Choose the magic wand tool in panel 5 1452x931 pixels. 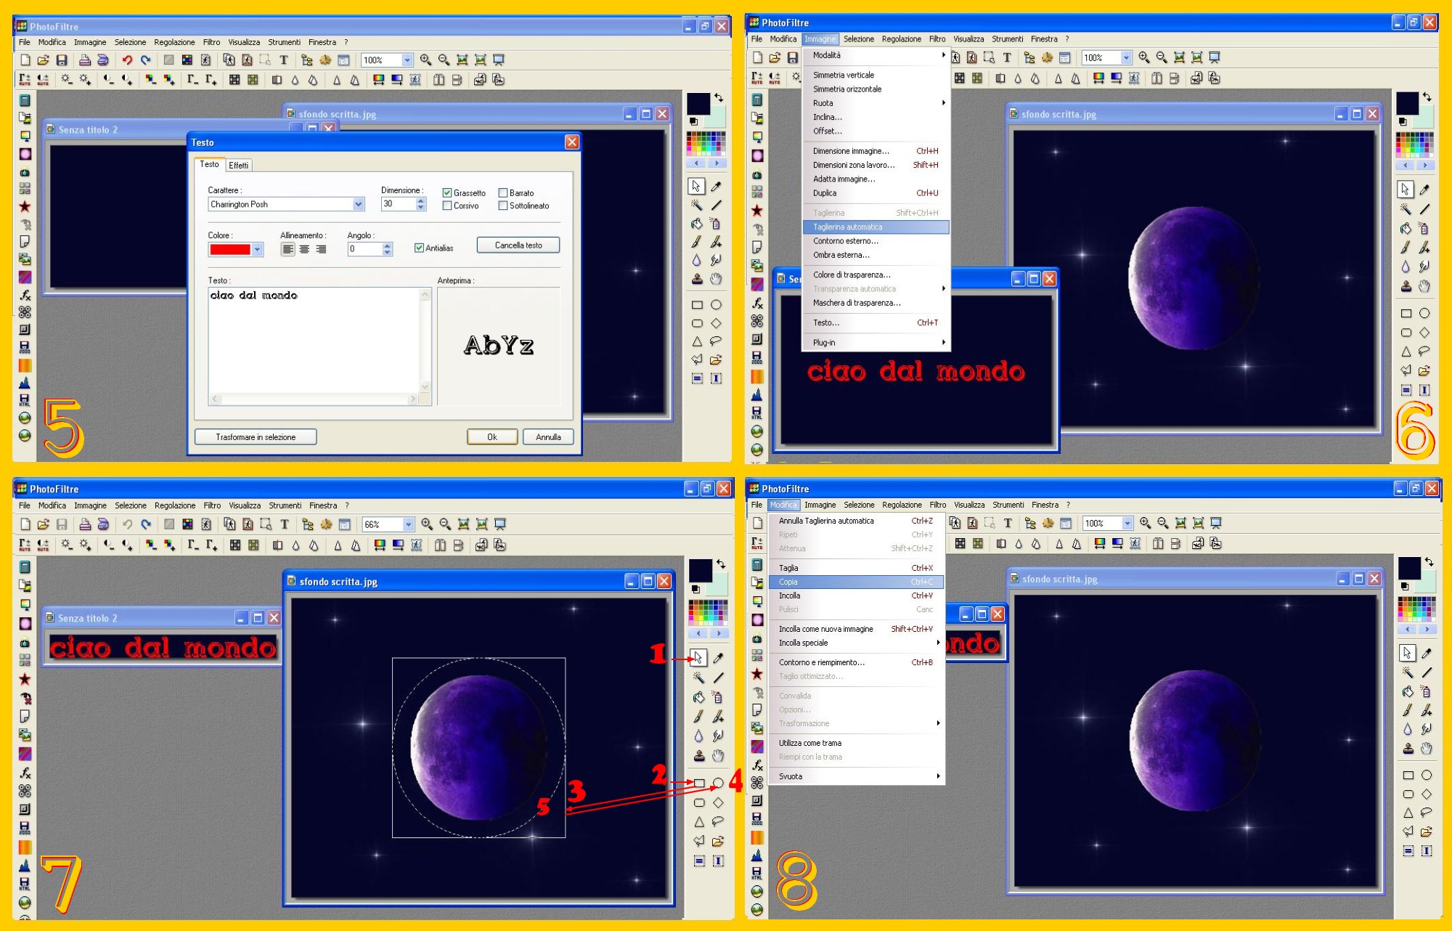[697, 206]
